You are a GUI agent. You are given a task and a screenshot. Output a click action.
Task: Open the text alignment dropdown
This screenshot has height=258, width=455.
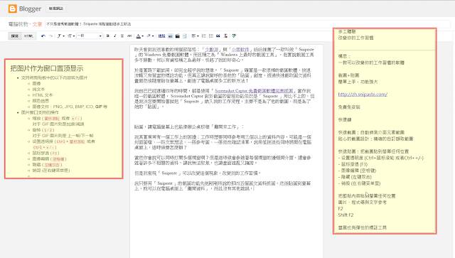coord(195,36)
